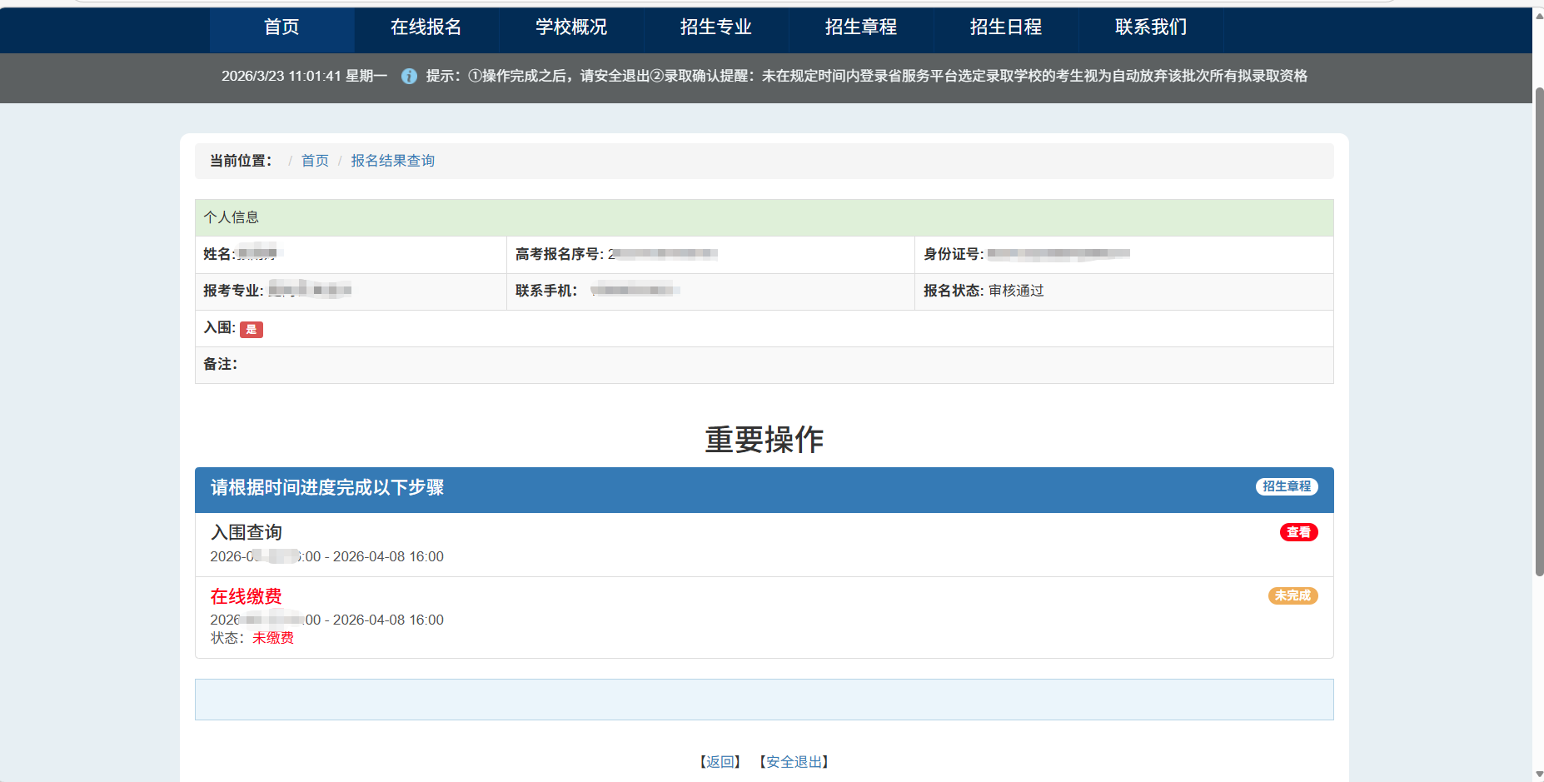Click the 首页 breadcrumb link
Viewport: 1544px width, 782px height.
point(315,161)
